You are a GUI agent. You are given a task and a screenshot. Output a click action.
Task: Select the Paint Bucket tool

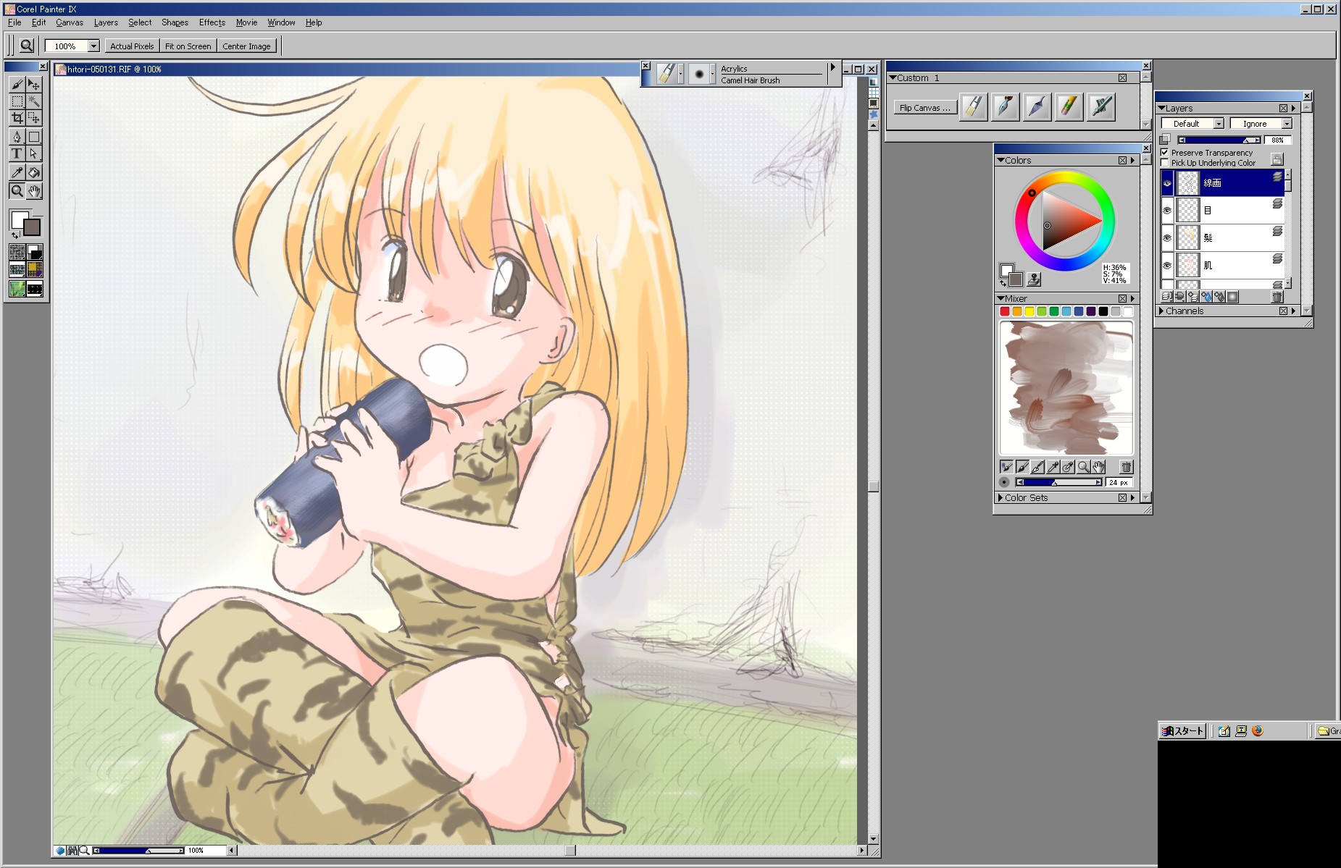[x=34, y=172]
